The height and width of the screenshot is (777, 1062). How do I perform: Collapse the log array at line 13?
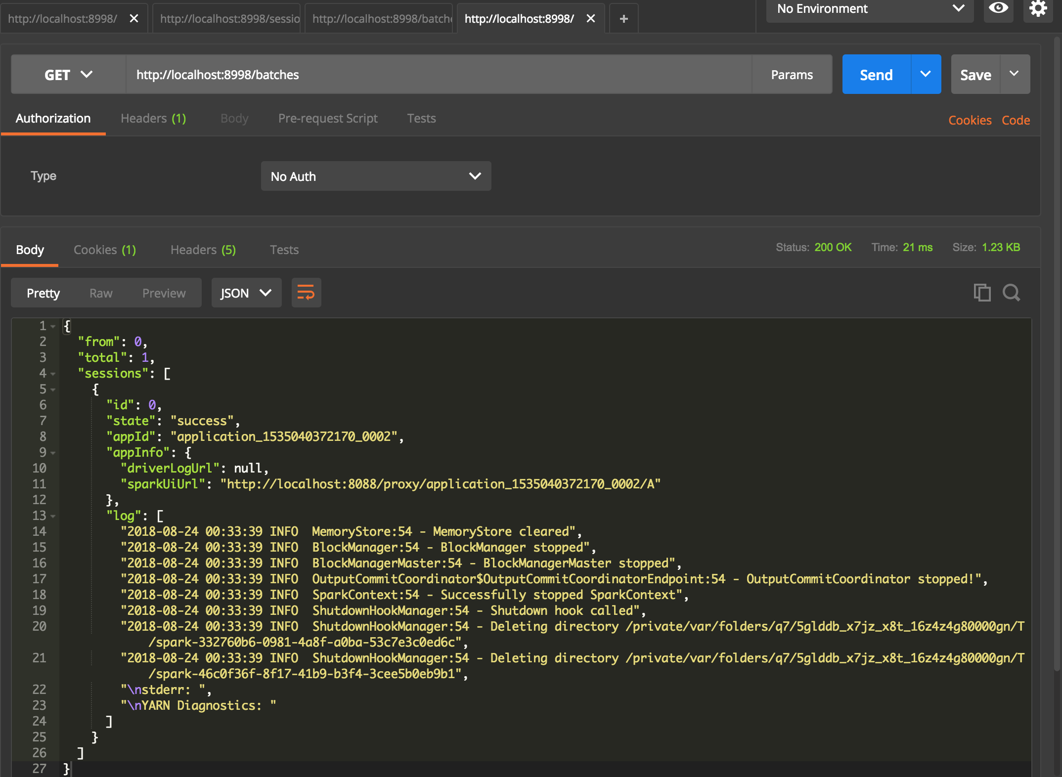53,516
